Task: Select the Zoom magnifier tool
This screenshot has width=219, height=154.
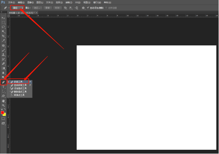Action: point(3,105)
